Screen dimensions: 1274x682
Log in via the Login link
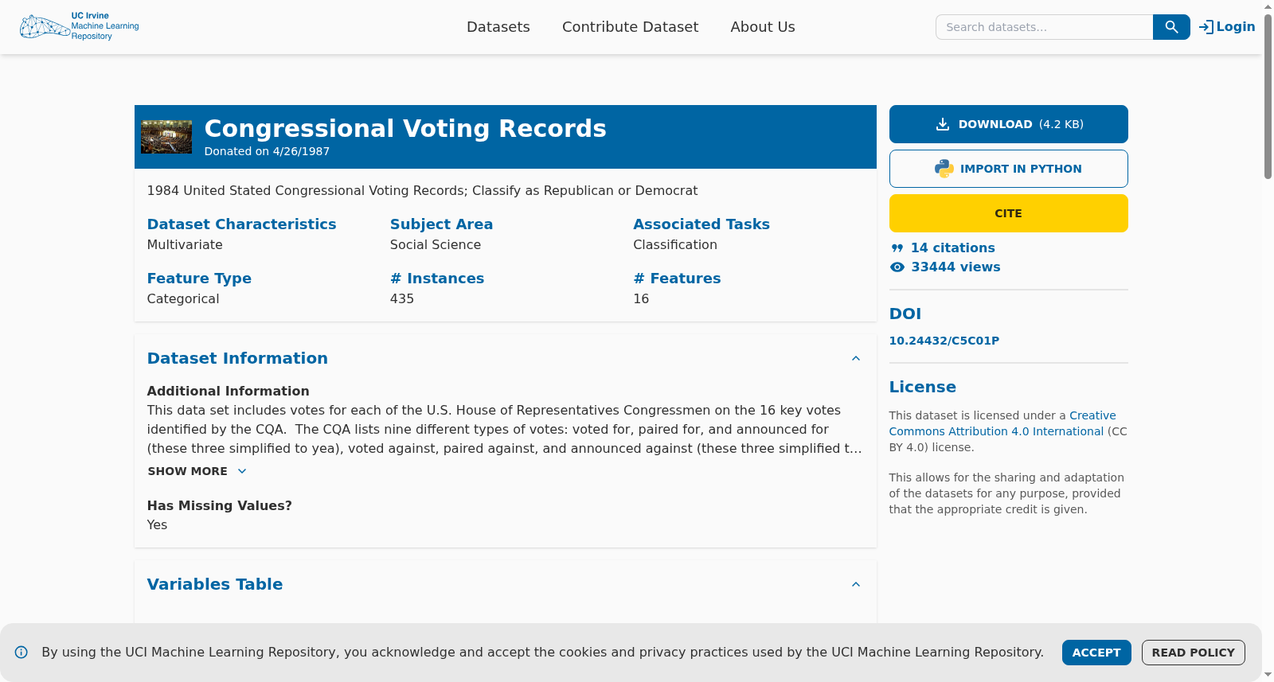[1227, 27]
